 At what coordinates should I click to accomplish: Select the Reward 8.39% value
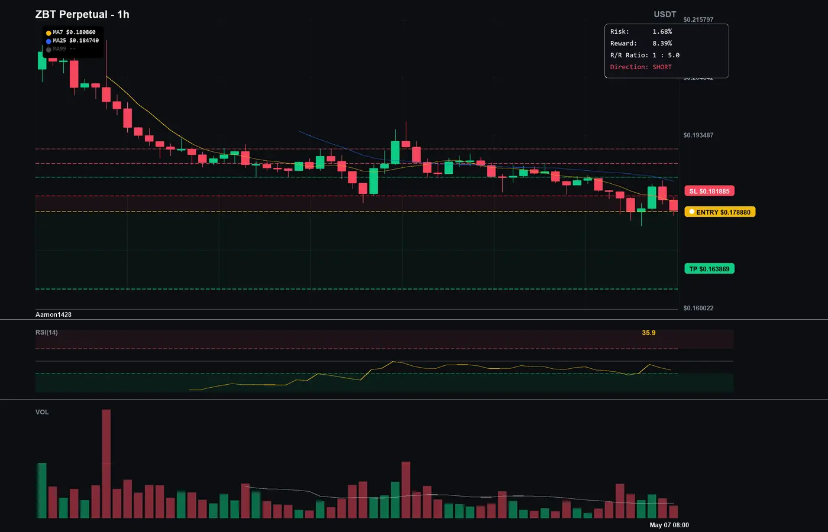662,43
